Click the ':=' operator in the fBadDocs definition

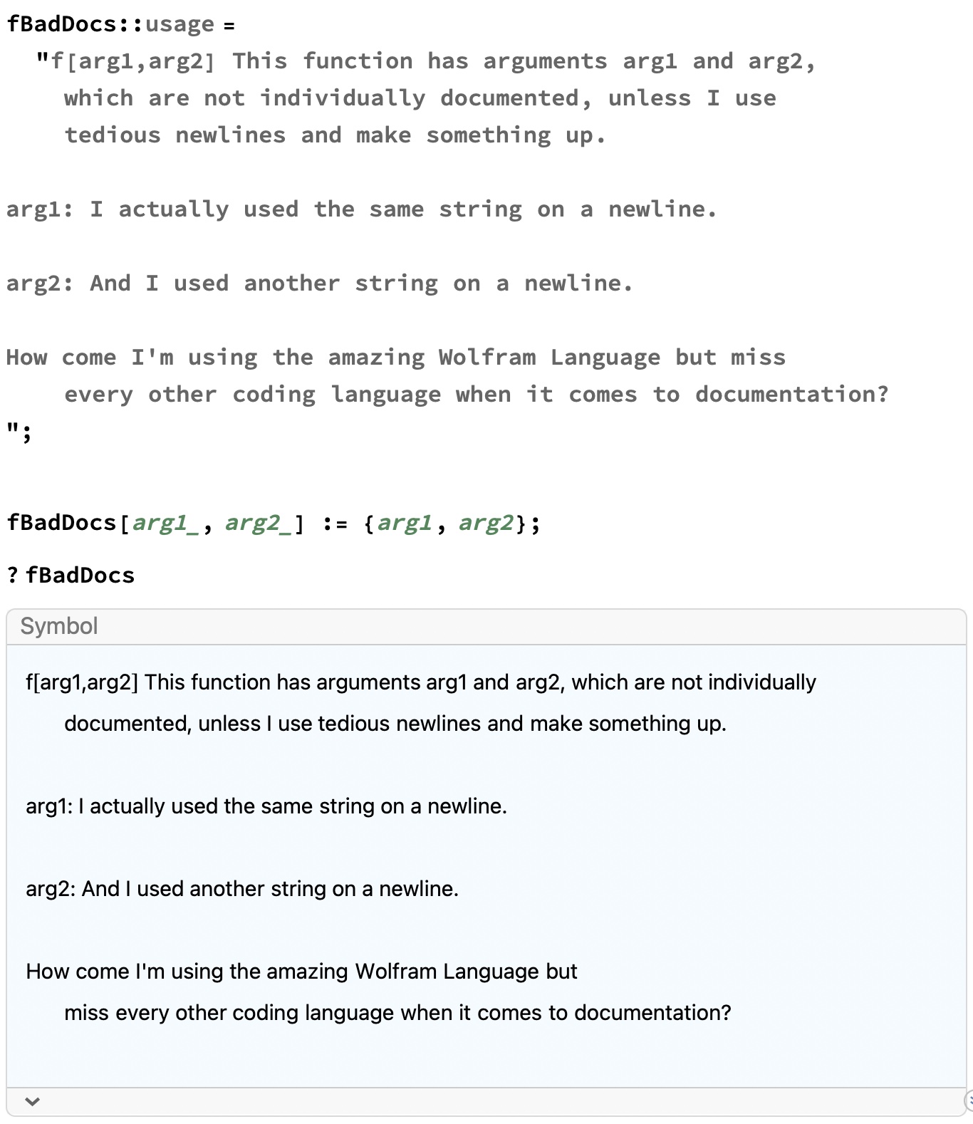point(334,524)
